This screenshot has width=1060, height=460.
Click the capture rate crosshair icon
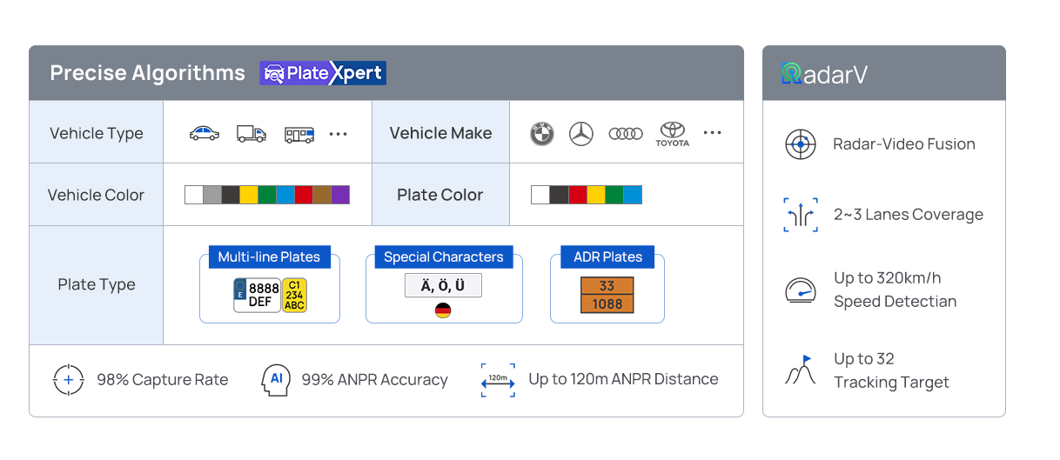point(69,380)
